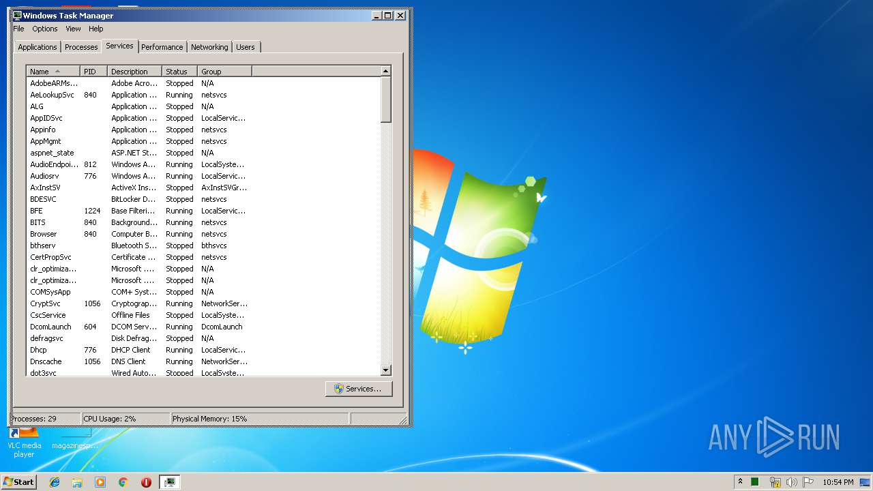The image size is (873, 491).
Task: Sort services by the Name column
Action: pos(53,71)
